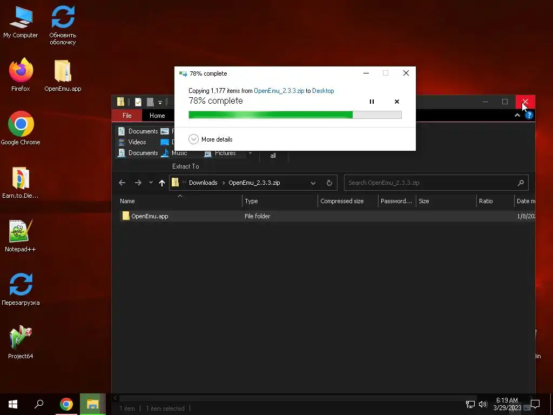Open the Windows Start menu
The width and height of the screenshot is (553, 415).
click(13, 404)
